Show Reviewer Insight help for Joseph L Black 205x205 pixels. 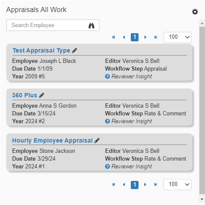[107, 77]
